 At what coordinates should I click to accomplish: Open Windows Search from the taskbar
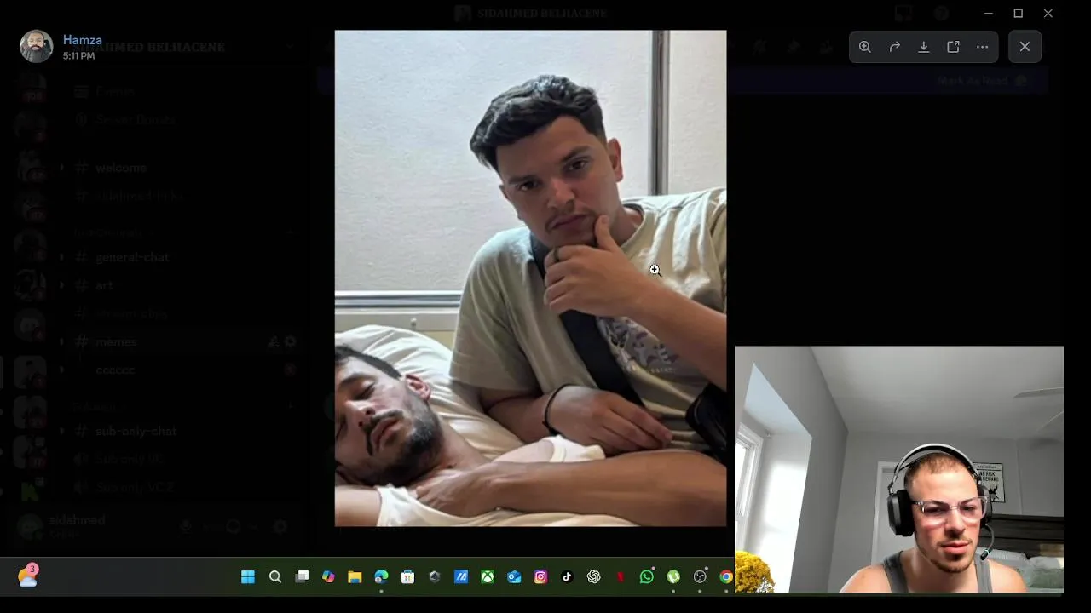pyautogui.click(x=274, y=577)
